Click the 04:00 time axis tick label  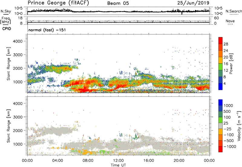pos(57,161)
